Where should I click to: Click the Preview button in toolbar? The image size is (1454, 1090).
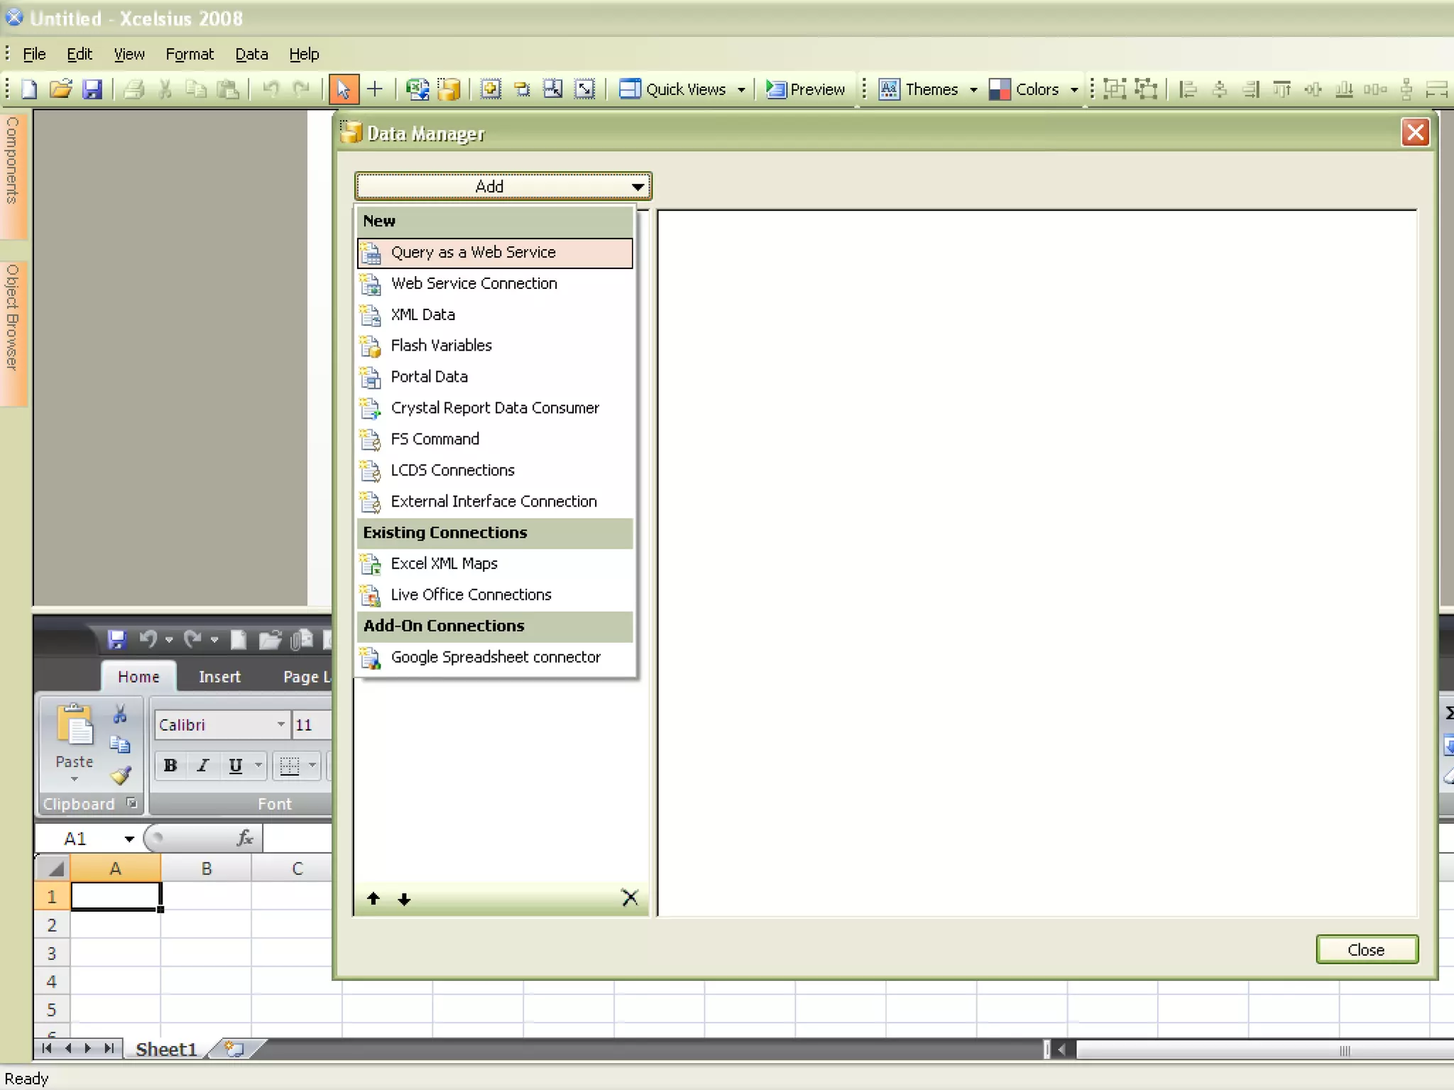805,89
